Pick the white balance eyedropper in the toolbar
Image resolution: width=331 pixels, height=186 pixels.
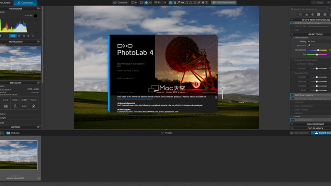tap(178, 3)
